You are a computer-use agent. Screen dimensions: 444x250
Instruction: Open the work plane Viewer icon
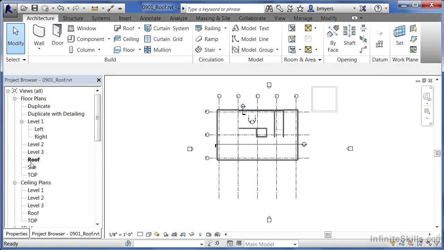click(x=413, y=50)
